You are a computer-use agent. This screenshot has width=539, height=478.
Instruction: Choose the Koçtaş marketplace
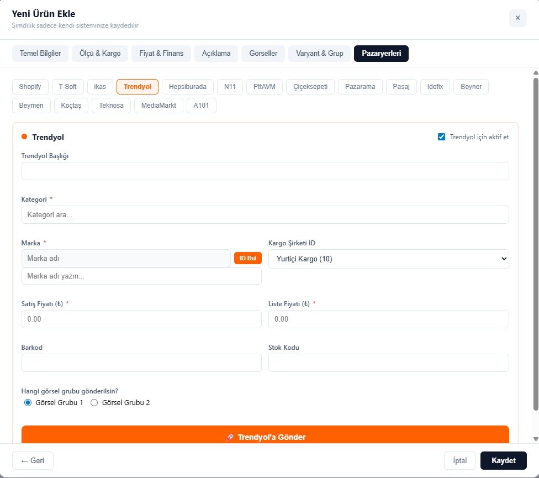tap(71, 106)
